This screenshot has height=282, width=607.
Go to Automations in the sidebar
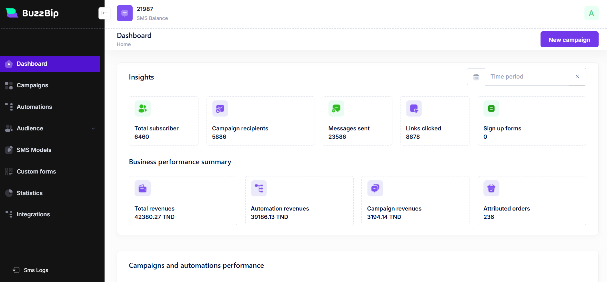[34, 107]
